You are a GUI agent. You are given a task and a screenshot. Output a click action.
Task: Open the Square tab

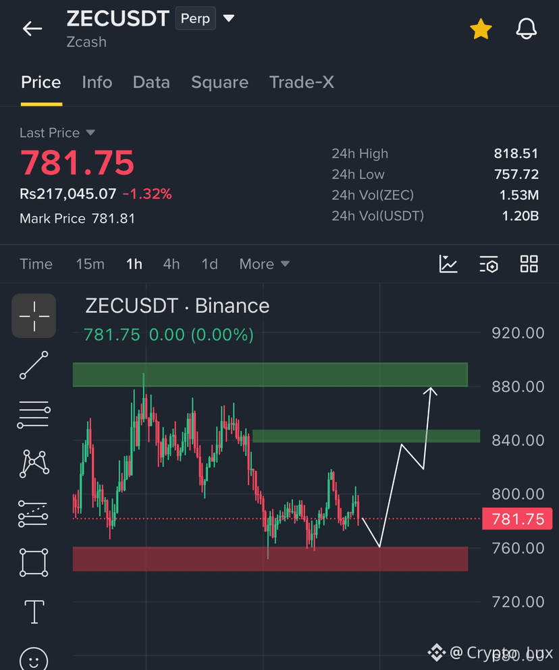point(220,82)
